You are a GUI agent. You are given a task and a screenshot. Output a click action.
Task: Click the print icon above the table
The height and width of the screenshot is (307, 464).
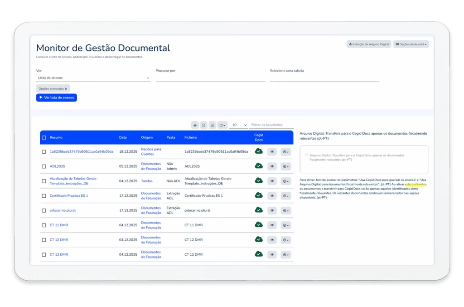click(x=195, y=125)
